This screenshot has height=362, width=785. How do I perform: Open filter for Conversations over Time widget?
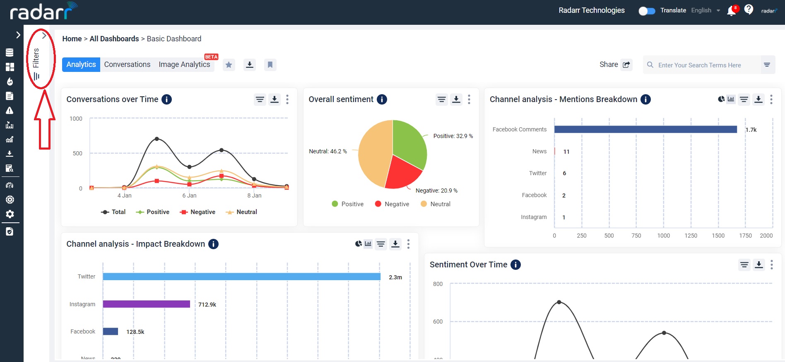pos(260,99)
